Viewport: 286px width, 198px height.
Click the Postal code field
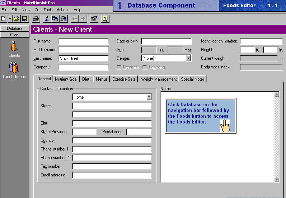pos(139,132)
